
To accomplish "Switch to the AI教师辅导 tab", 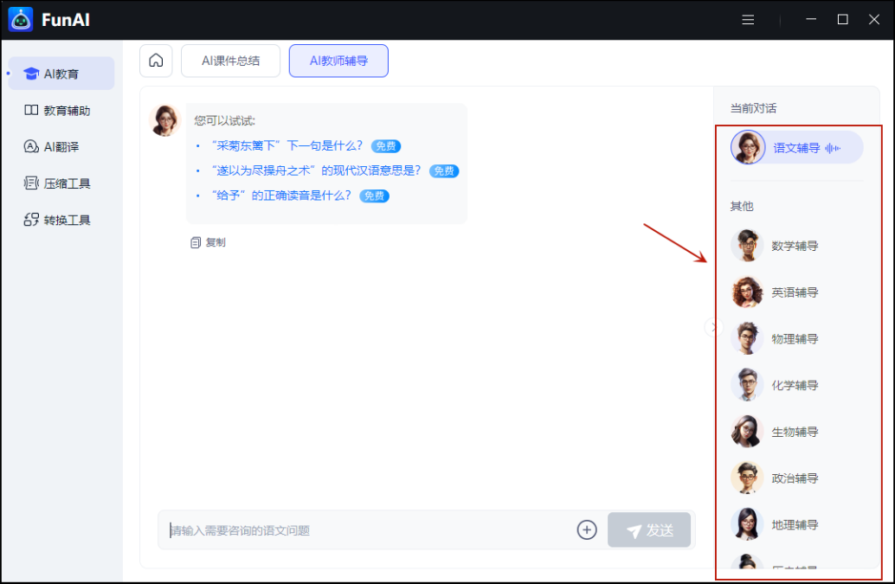I will [x=338, y=61].
